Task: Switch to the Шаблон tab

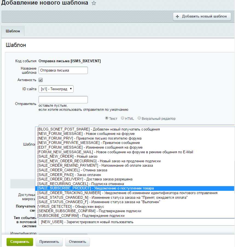Action: (x=13, y=31)
